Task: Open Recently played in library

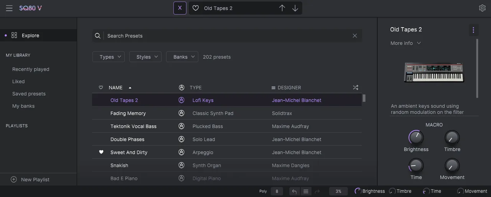Action: [31, 69]
